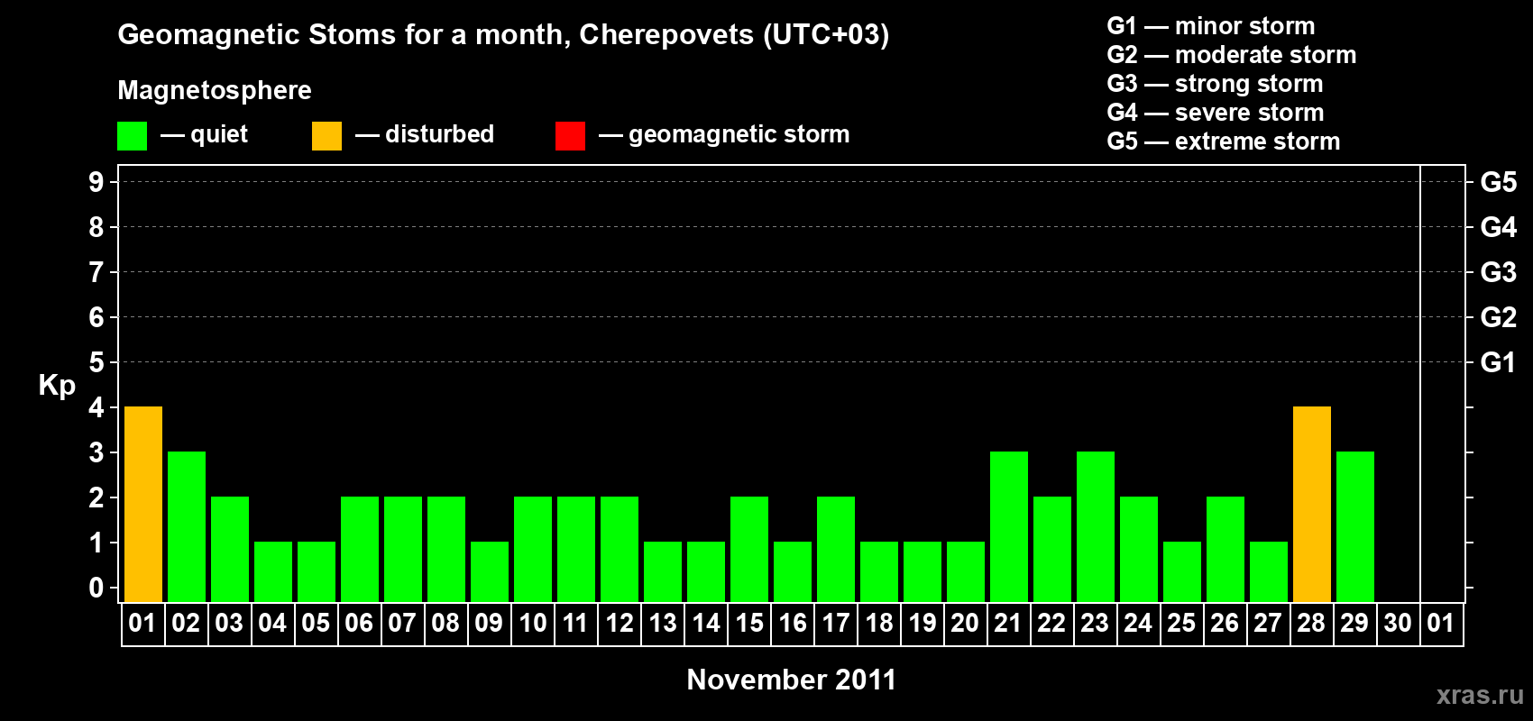Click 'G3 — strong storm' legend line
This screenshot has height=721, width=1533.
1216,84
